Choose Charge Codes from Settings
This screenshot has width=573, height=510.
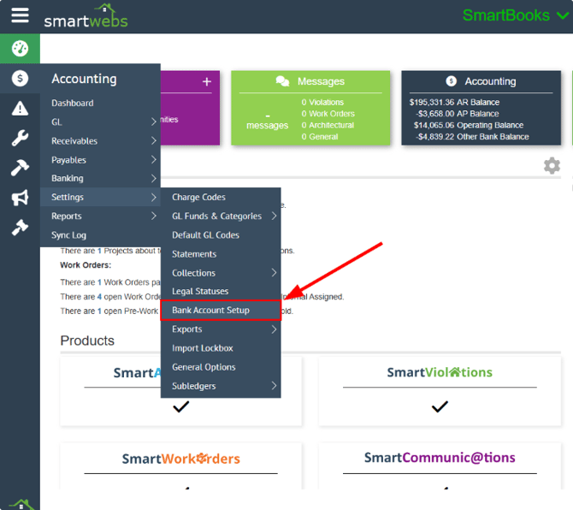pyautogui.click(x=198, y=197)
